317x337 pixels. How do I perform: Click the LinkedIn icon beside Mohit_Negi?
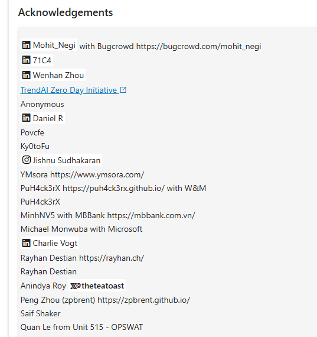click(x=26, y=45)
